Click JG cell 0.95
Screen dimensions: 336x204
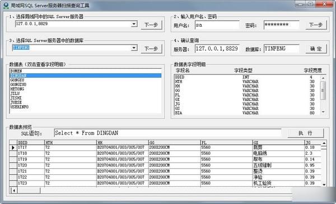tap(312, 165)
